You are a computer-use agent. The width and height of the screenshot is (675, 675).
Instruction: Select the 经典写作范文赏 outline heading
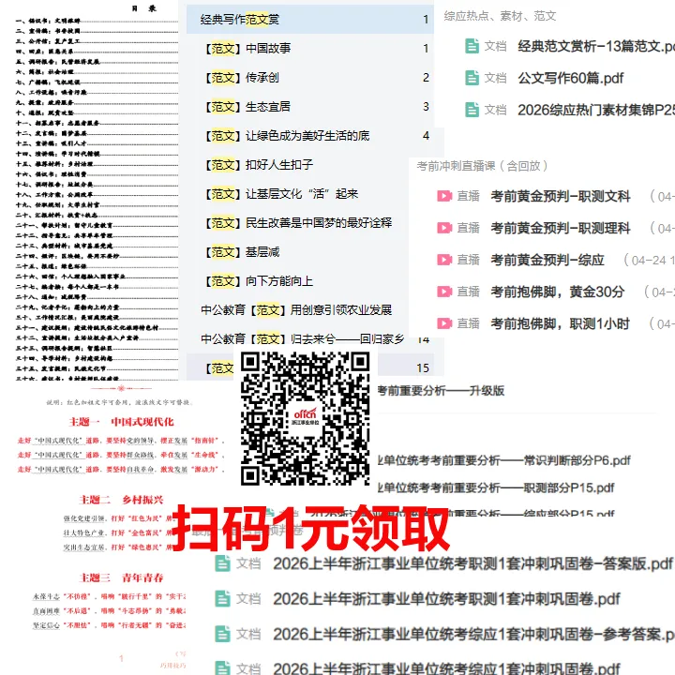310,20
